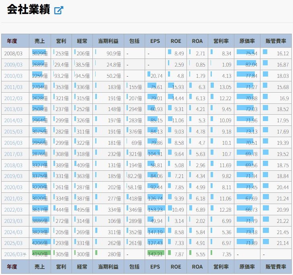Click the 会社業績 section heading
Image resolution: width=293 pixels, height=275 pixels.
click(x=28, y=10)
